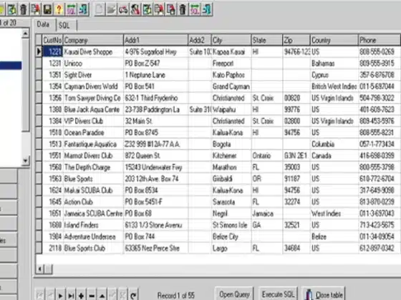This screenshot has width=401, height=300.
Task: Click the grid's horizontal scrollbar left arrow
Action: 39,269
